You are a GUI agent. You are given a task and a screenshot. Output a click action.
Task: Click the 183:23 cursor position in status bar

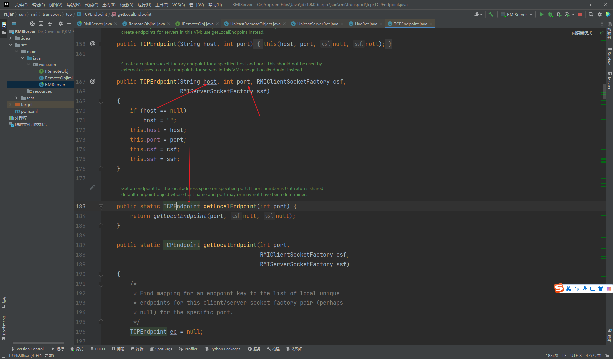(552, 356)
